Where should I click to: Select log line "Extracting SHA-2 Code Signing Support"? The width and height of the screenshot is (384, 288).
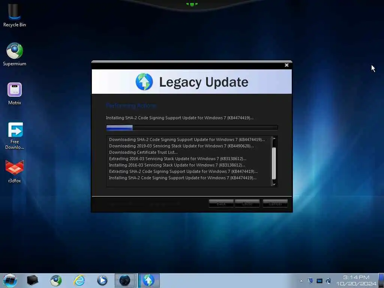pyautogui.click(x=183, y=171)
